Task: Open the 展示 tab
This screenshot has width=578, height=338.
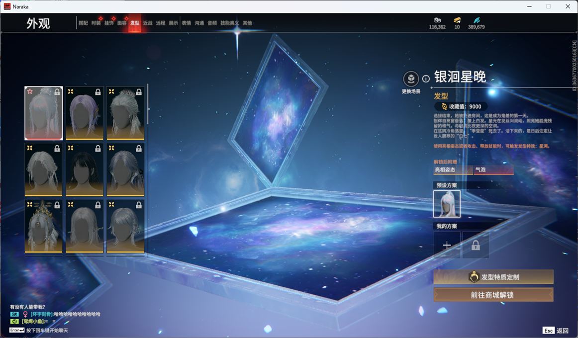Action: (x=173, y=23)
